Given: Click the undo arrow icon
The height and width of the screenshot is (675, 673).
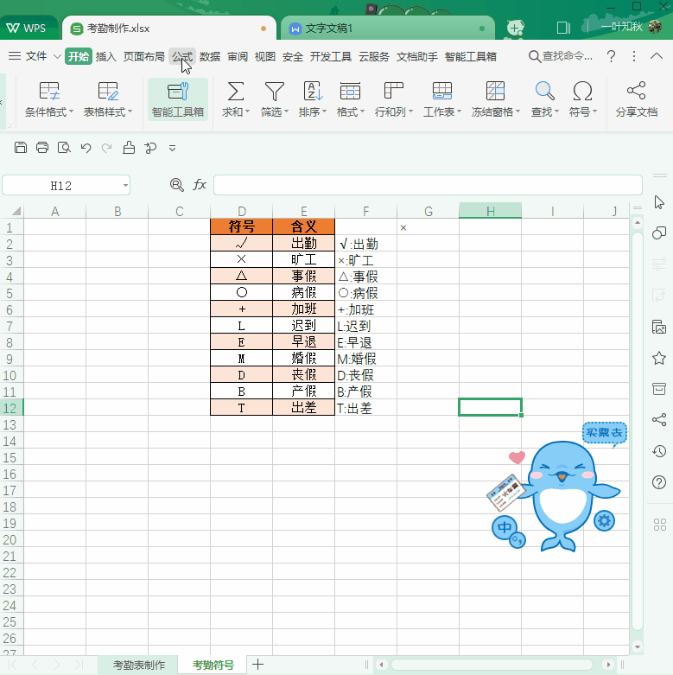Looking at the screenshot, I should [x=86, y=148].
